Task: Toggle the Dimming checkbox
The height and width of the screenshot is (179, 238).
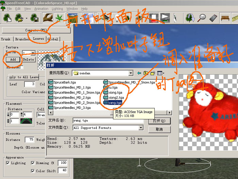Action: click(x=33, y=163)
